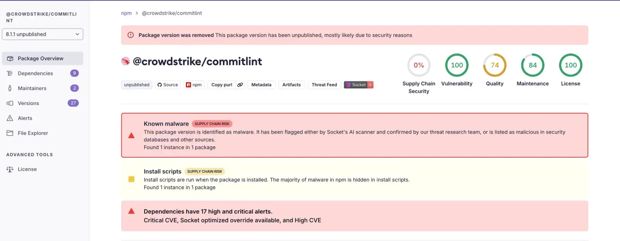The image size is (620, 241).
Task: Open the GitHub Source button
Action: coord(168,85)
